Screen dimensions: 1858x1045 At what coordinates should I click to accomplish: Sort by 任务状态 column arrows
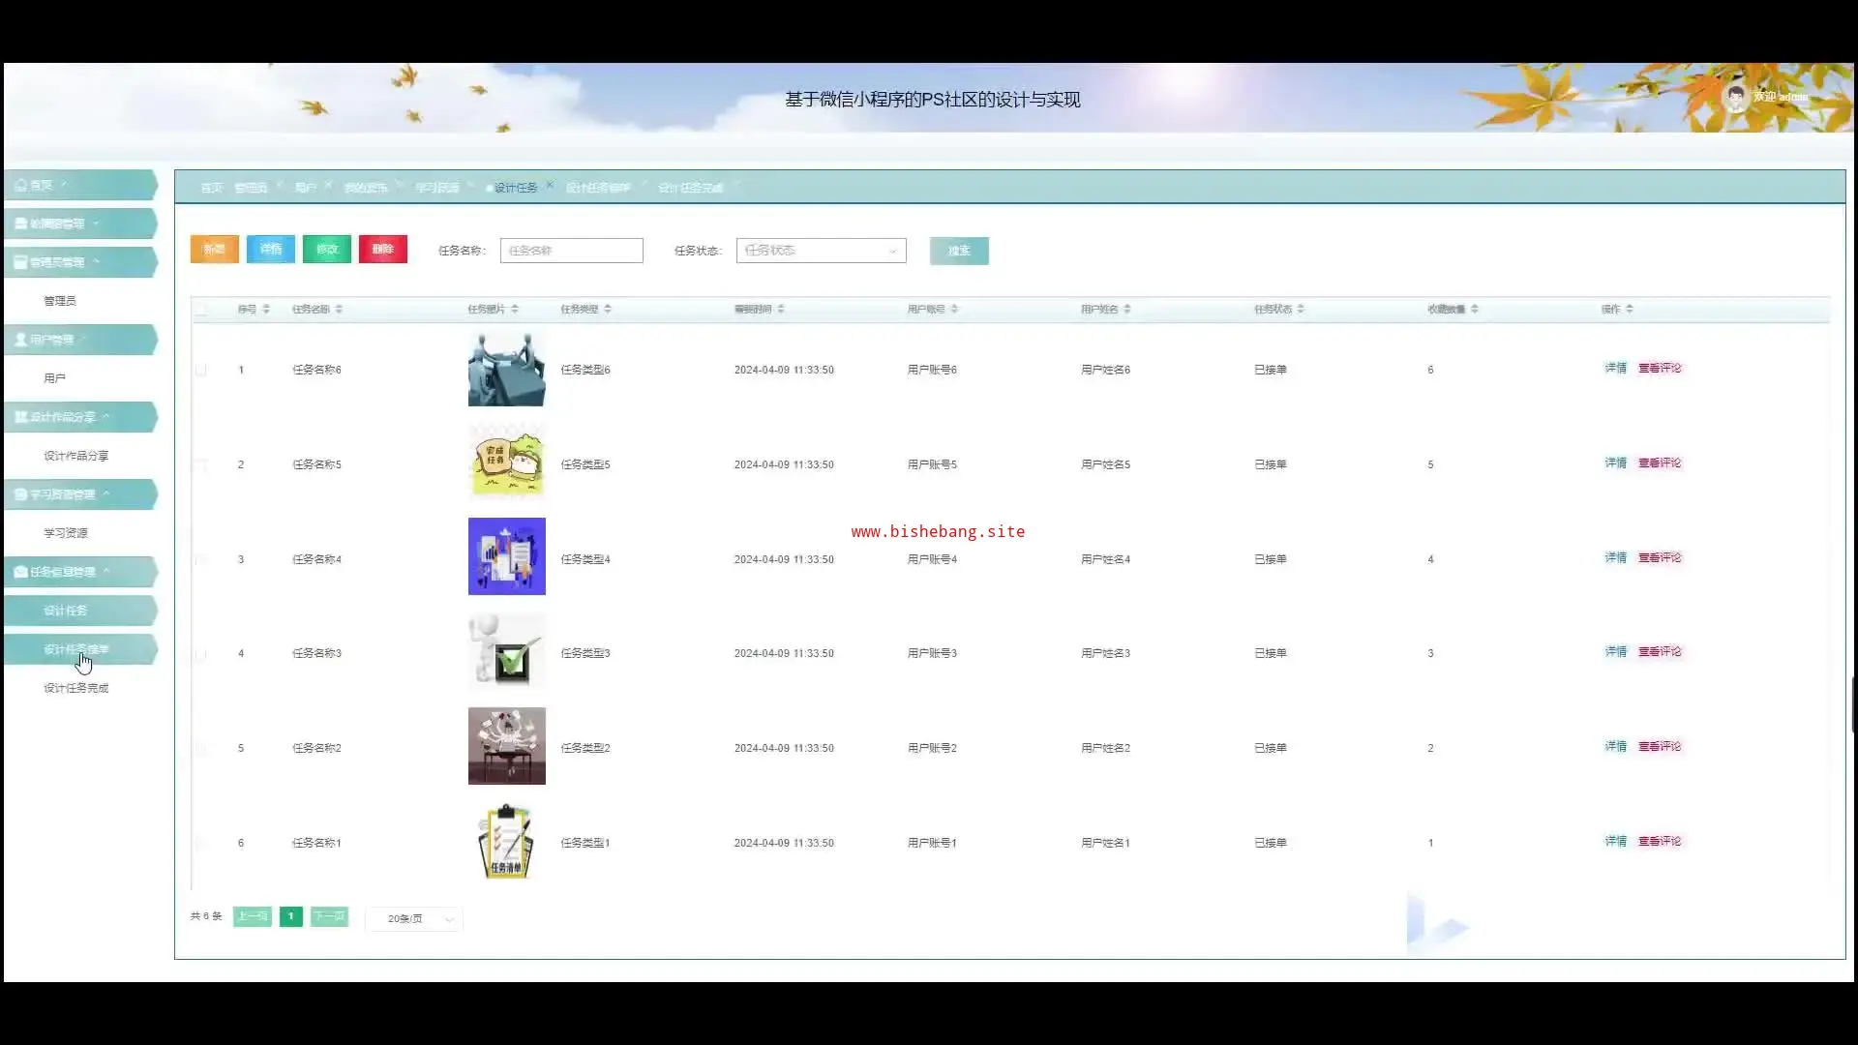(x=1301, y=310)
